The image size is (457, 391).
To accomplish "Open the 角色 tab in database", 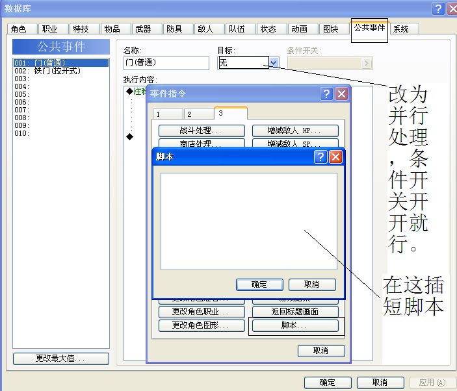I will [x=22, y=29].
